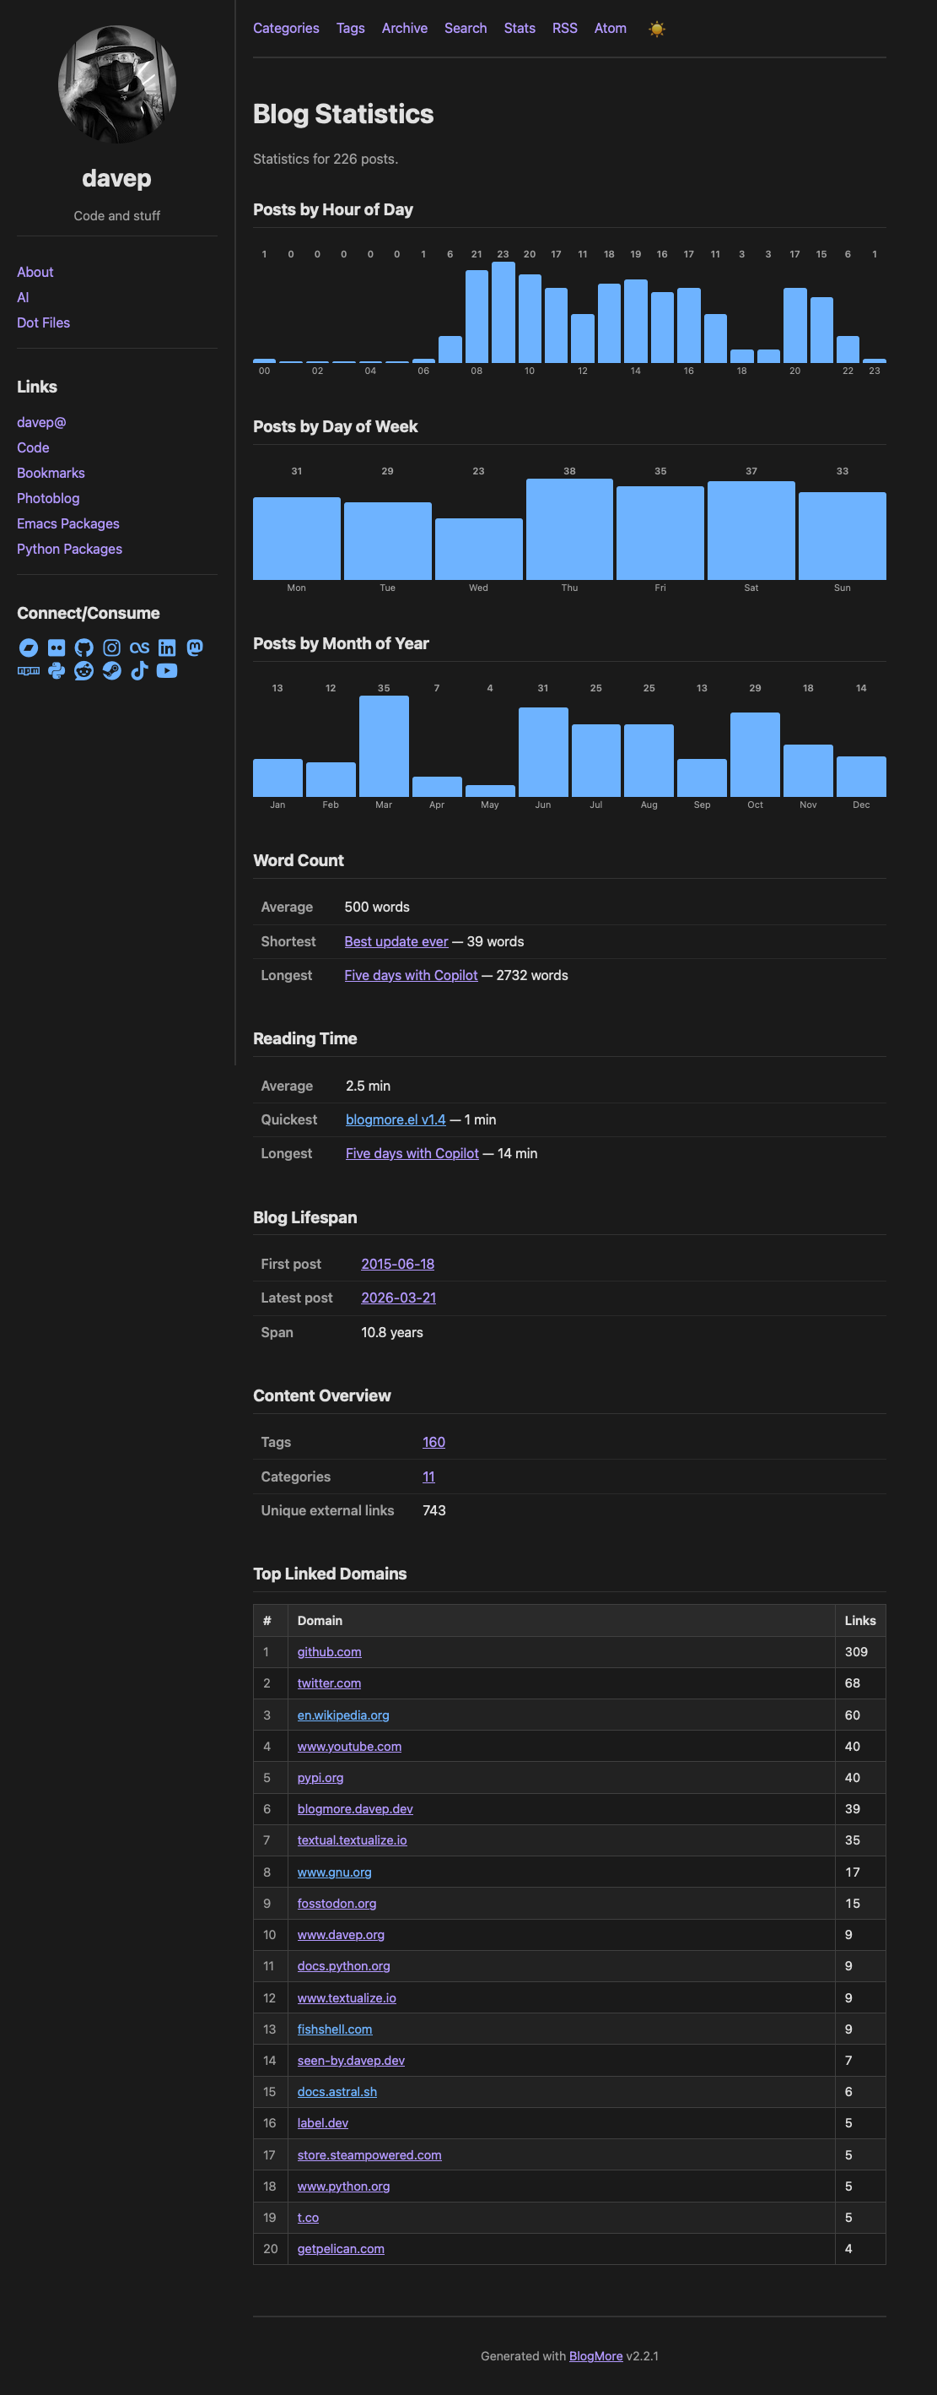The image size is (937, 2395).
Task: Click the davep avatar image
Action: point(117,84)
